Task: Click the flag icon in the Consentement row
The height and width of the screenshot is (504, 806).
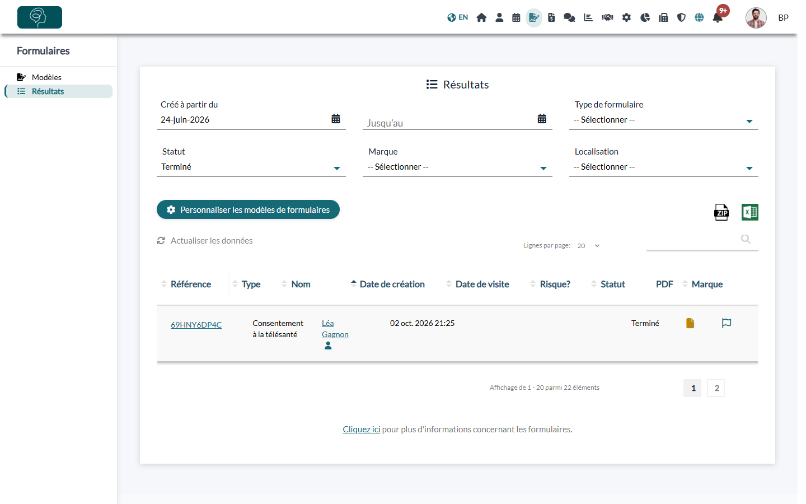Action: [727, 323]
